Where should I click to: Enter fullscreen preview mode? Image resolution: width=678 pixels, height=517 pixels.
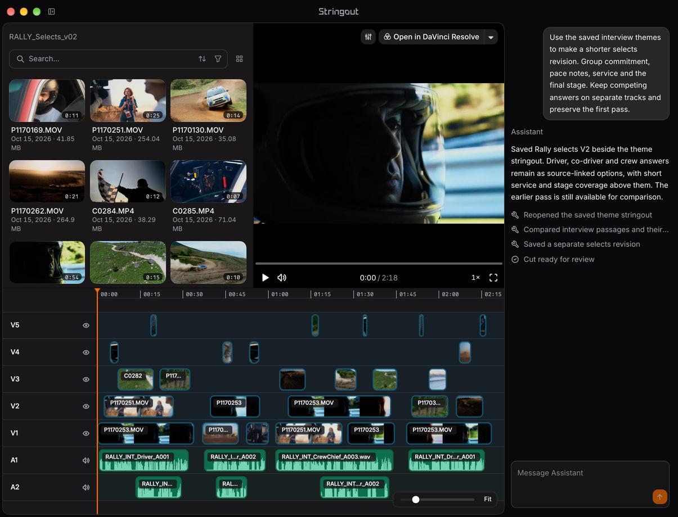493,278
